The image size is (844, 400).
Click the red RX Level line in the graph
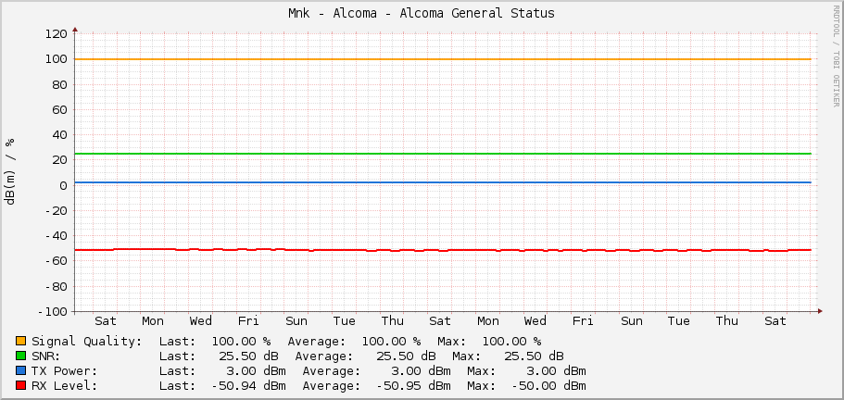(x=443, y=250)
